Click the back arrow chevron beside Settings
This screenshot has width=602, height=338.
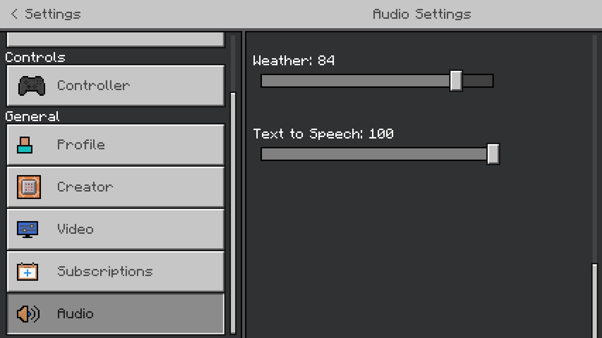(x=14, y=14)
